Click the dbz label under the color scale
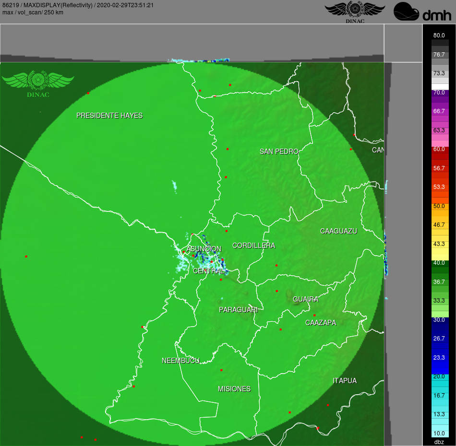The height and width of the screenshot is (446, 456). (x=438, y=442)
